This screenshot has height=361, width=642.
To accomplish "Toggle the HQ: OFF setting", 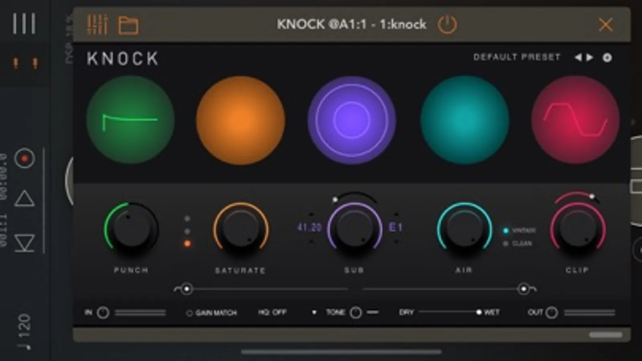I will (272, 312).
